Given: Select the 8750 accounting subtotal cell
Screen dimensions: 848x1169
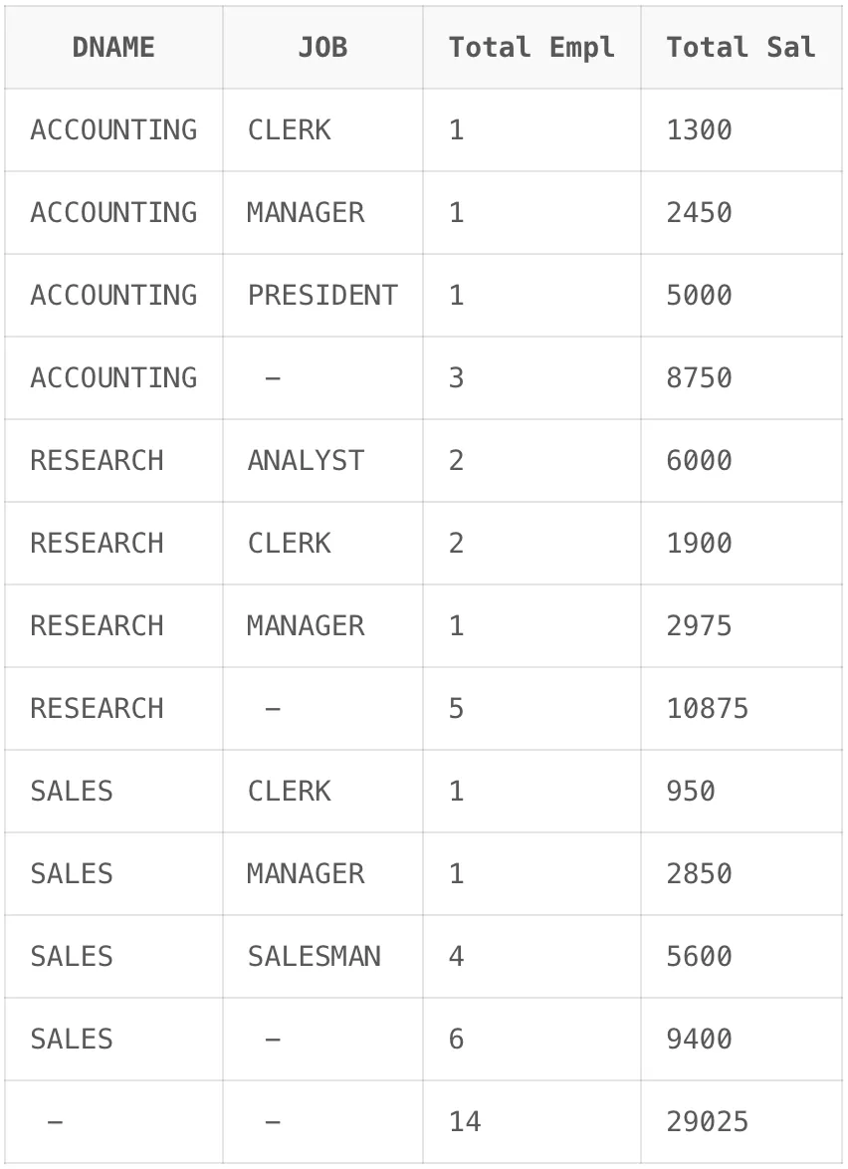Looking at the screenshot, I should (742, 378).
